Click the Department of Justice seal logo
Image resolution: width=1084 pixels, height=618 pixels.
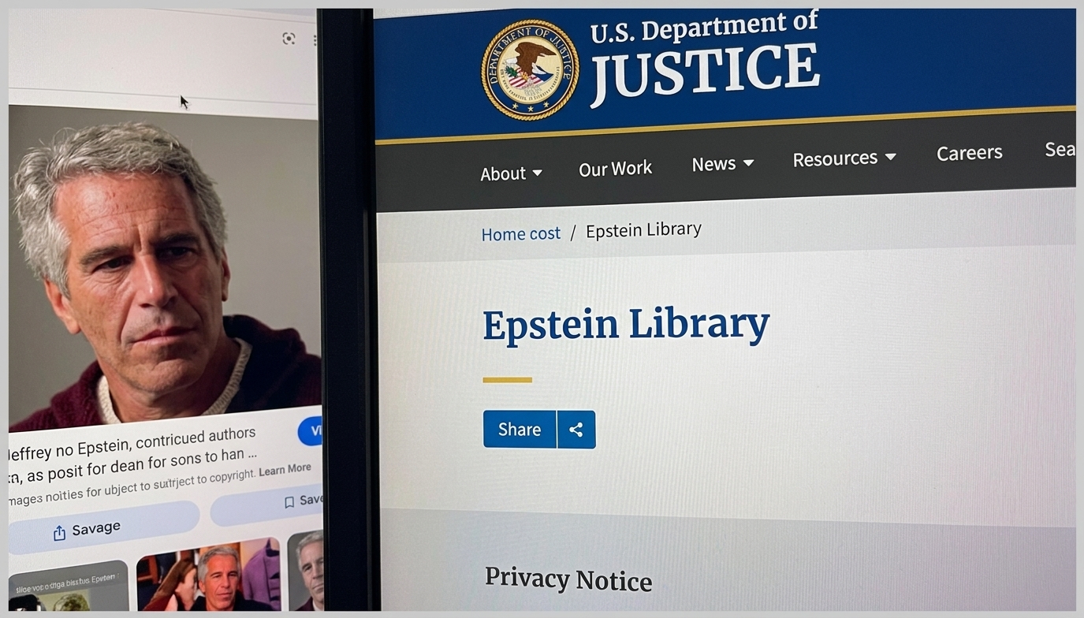pyautogui.click(x=530, y=70)
